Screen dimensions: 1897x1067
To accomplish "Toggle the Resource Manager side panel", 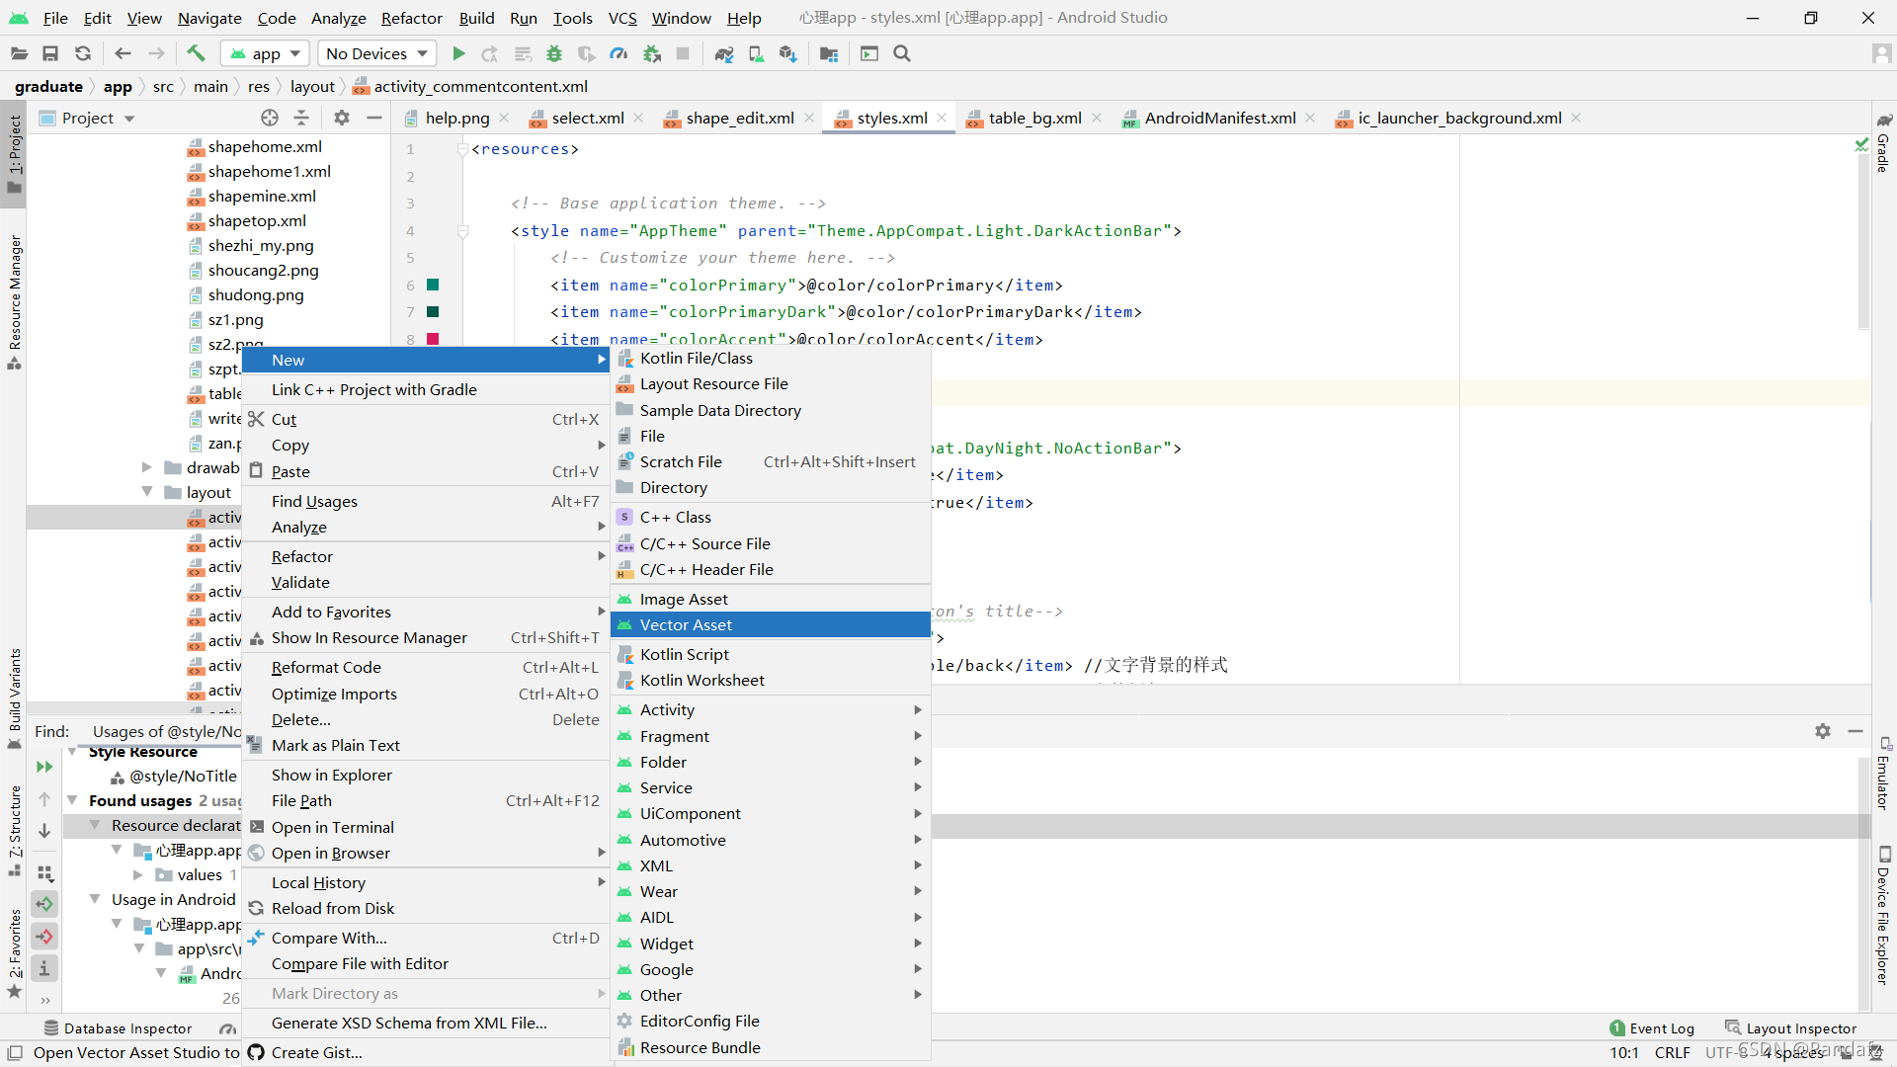I will 15,301.
